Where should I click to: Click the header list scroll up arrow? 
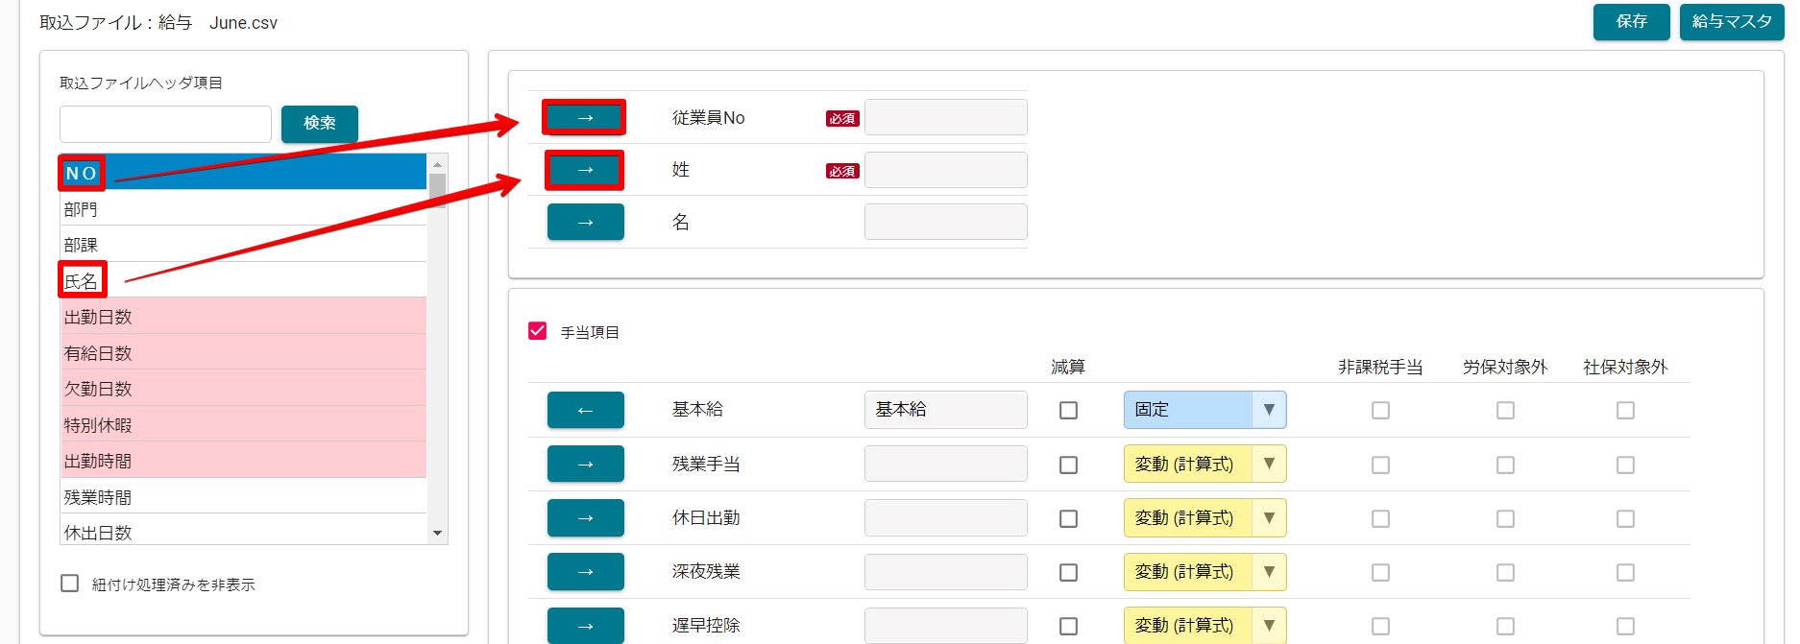click(x=437, y=163)
